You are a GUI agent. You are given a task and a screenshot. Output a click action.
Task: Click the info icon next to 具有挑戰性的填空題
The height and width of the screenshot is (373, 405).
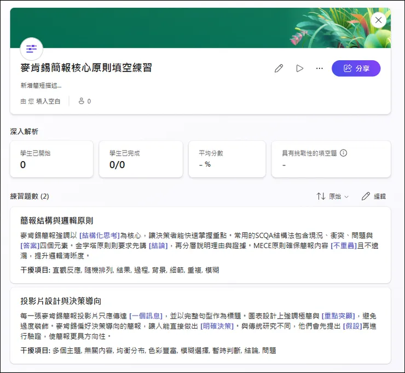[x=343, y=153]
